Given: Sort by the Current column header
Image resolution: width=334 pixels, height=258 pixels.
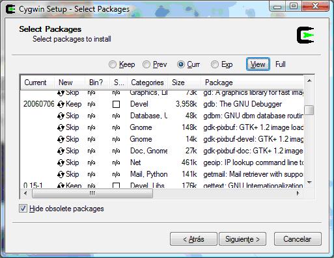Looking at the screenshot, I should tap(37, 83).
